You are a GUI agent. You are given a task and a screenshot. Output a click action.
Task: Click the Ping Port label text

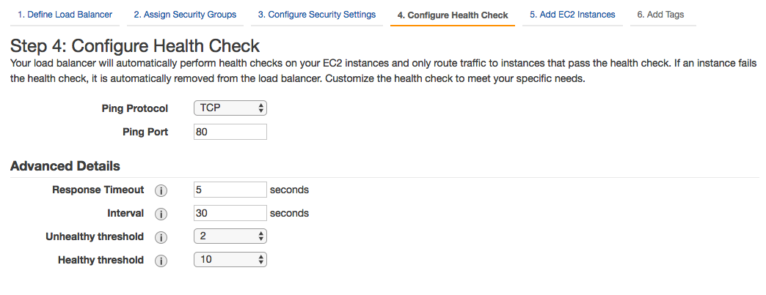(145, 132)
